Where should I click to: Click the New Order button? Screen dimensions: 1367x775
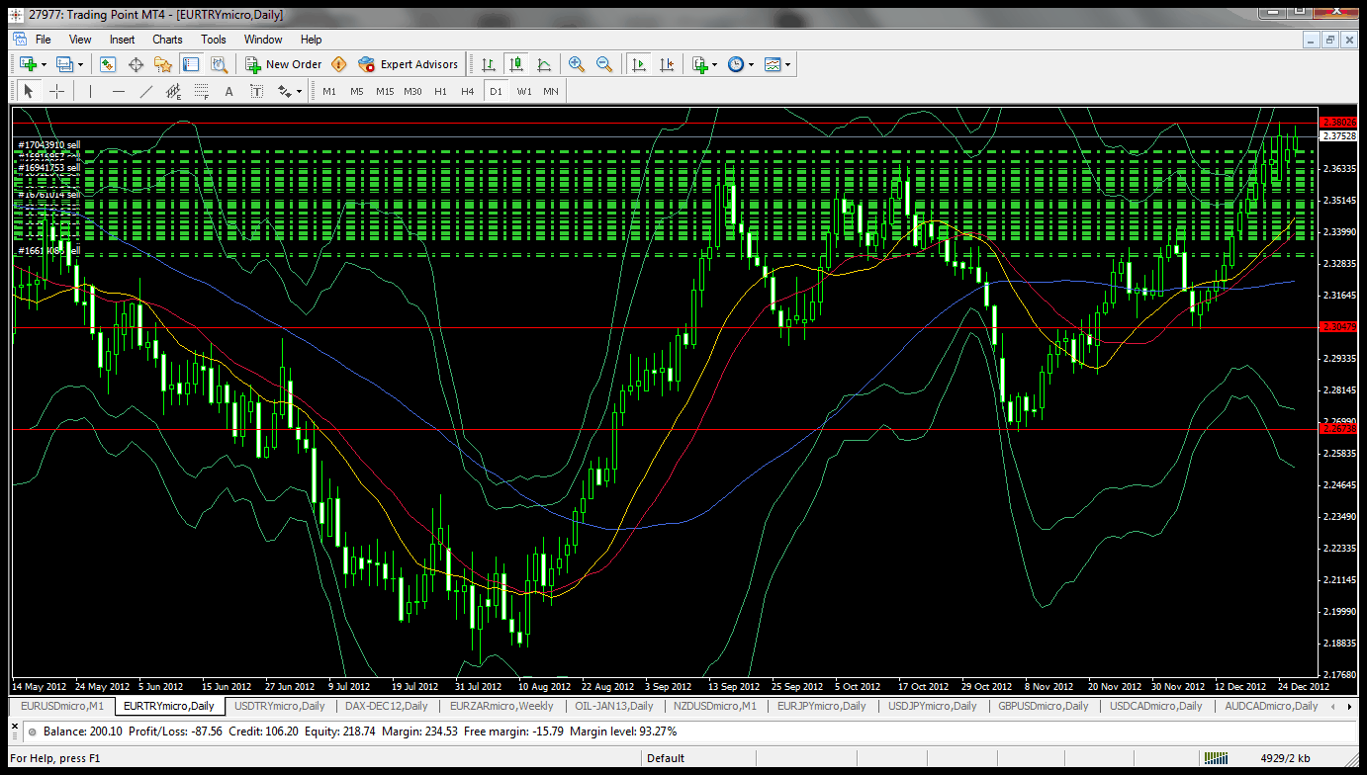pyautogui.click(x=284, y=64)
